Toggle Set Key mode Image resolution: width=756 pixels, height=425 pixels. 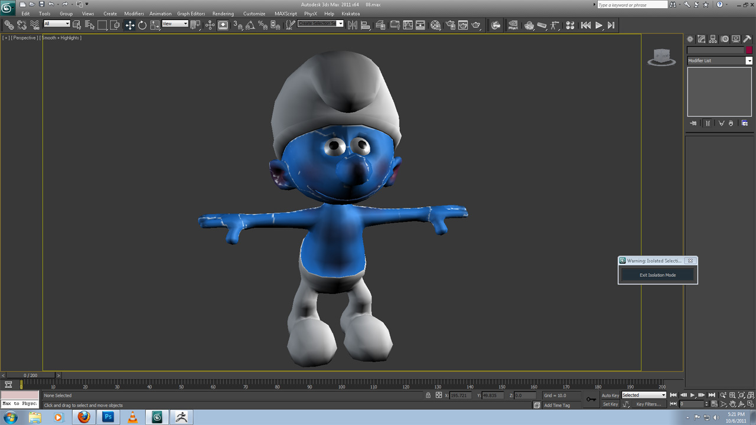tap(610, 404)
